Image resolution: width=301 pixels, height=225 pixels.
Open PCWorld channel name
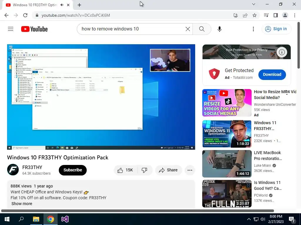point(260,195)
